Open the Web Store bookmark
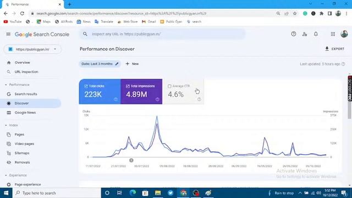Screen dimensions: 352x198 128,21
